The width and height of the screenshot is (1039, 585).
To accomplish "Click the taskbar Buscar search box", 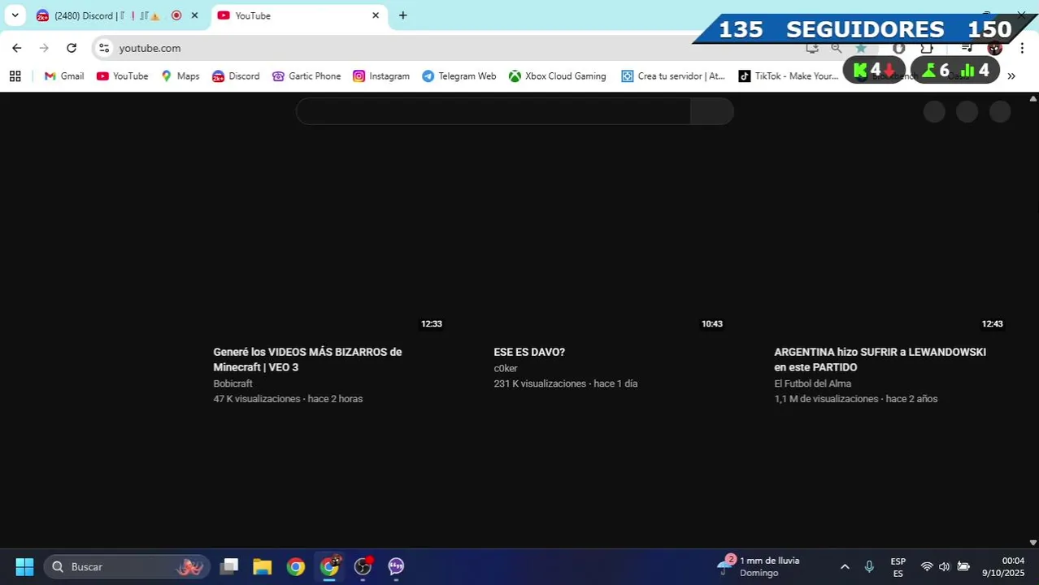I will [126, 566].
